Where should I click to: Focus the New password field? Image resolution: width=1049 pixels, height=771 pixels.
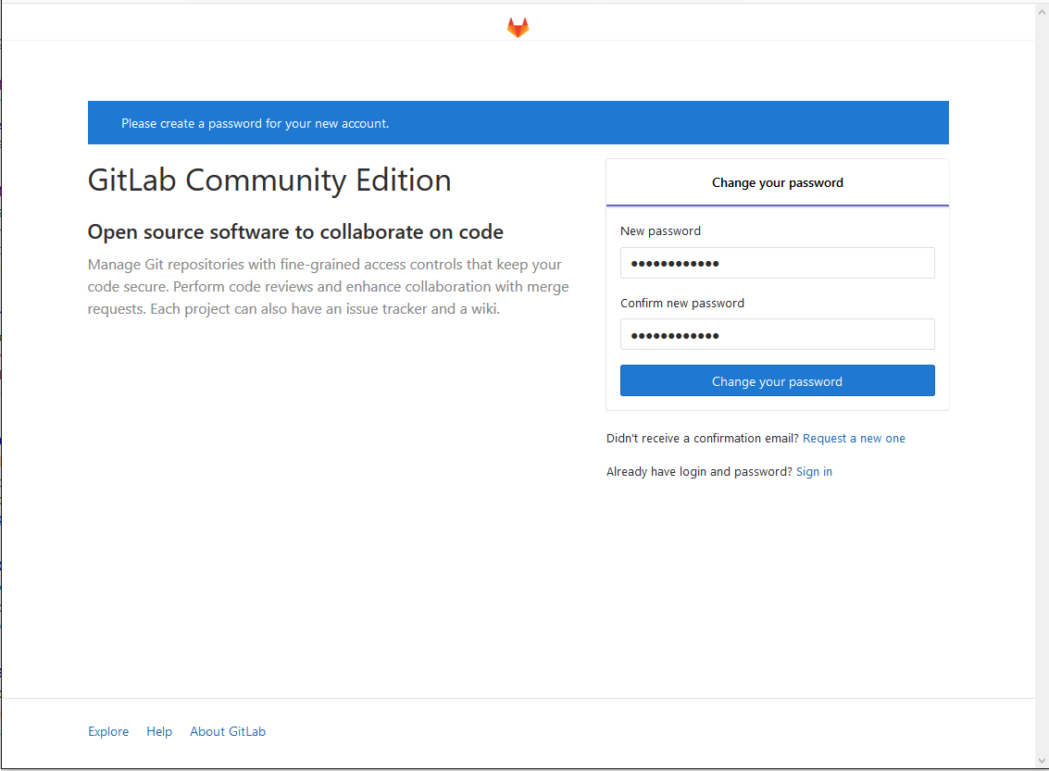(777, 263)
